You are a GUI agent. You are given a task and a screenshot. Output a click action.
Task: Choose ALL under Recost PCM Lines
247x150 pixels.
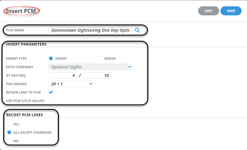click(x=9, y=124)
